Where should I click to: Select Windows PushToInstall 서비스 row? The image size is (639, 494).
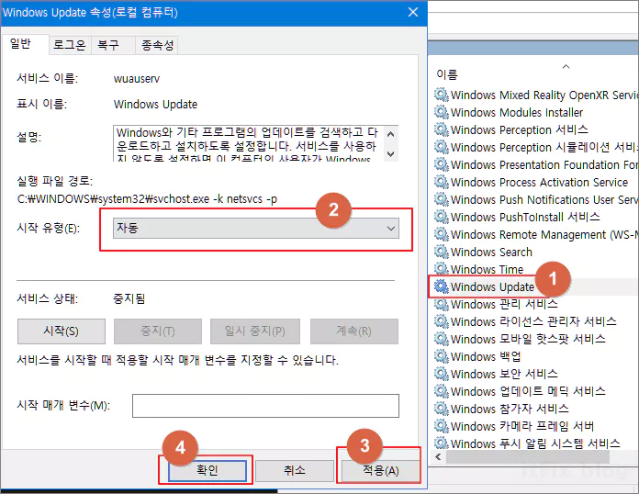pos(525,217)
